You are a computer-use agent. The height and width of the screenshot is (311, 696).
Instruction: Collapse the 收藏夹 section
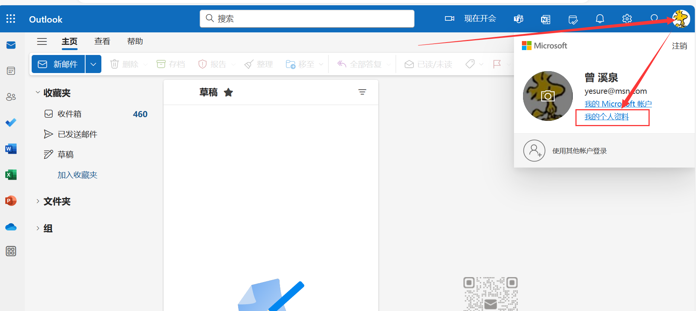[38, 93]
